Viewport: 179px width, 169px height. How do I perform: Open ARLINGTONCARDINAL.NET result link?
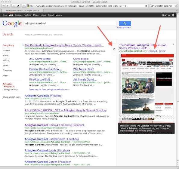pyautogui.click(x=66, y=110)
